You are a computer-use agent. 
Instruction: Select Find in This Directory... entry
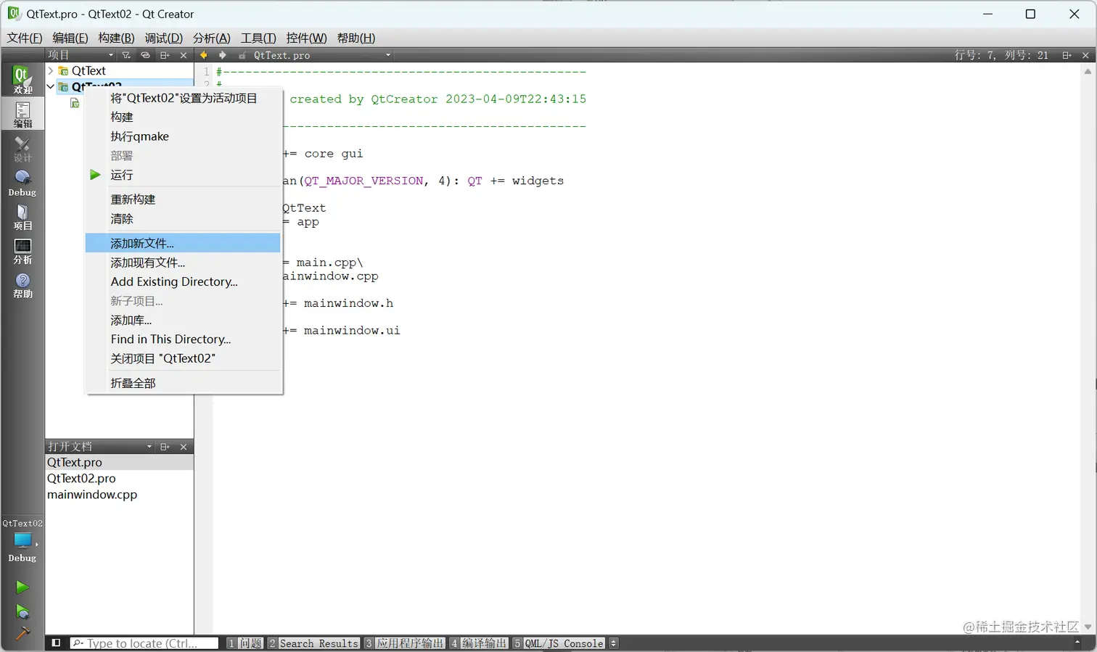click(183, 339)
